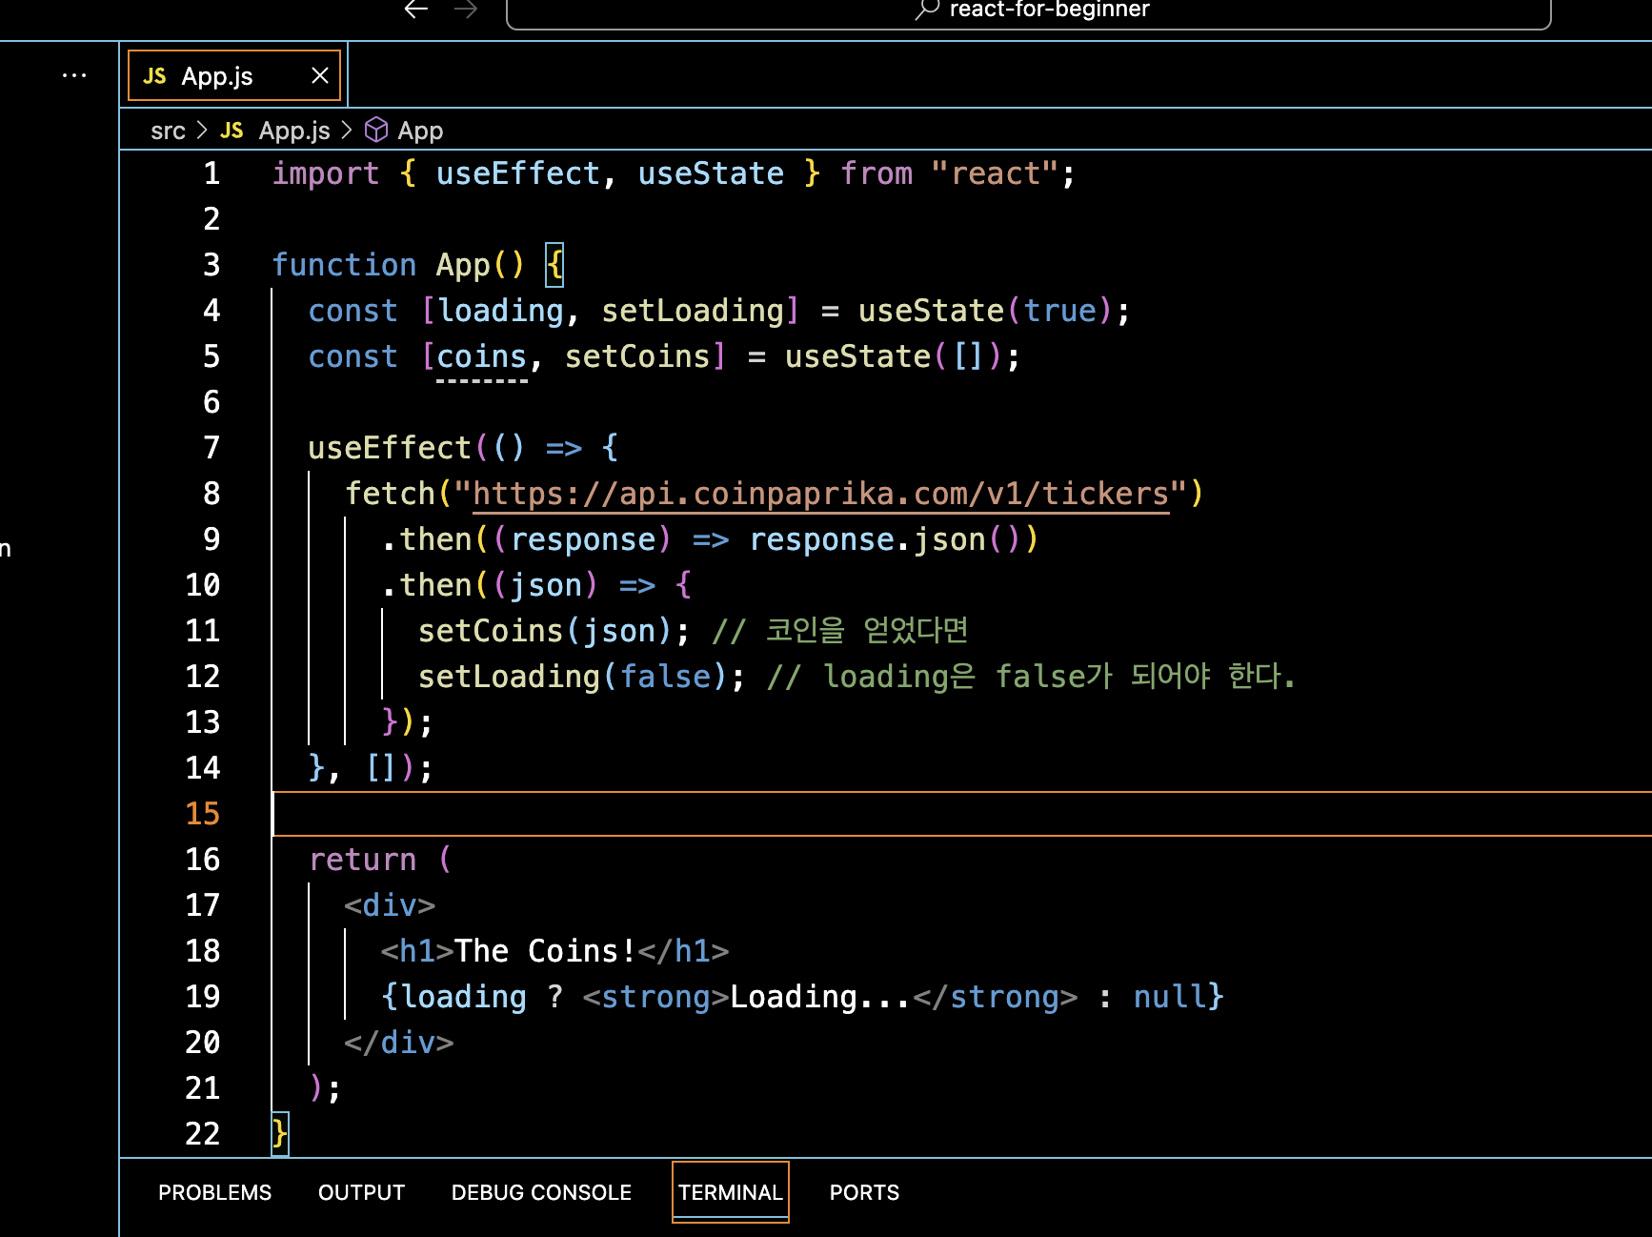1652x1237 pixels.
Task: Click the empty dependency array on line 14
Action: coord(381,768)
